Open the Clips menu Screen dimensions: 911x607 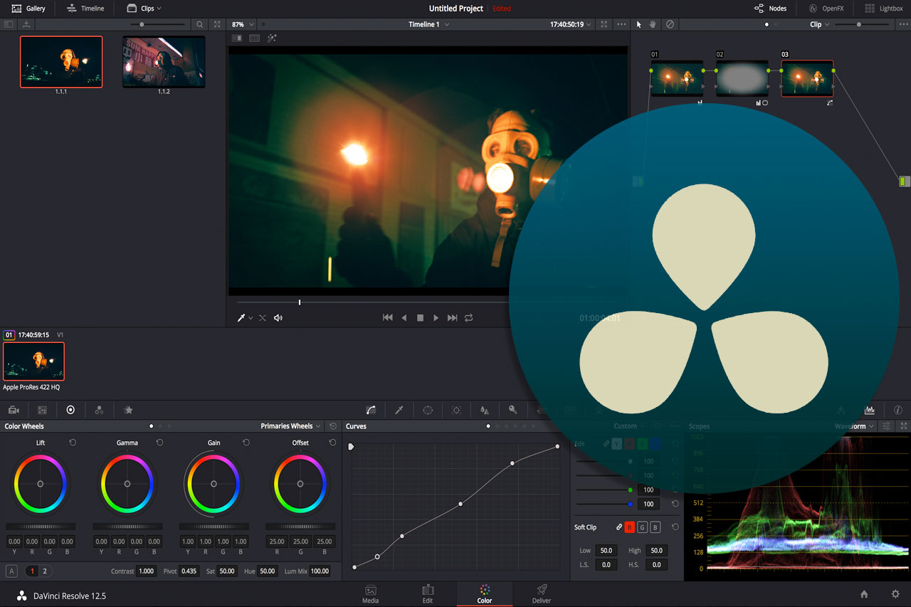pos(142,8)
